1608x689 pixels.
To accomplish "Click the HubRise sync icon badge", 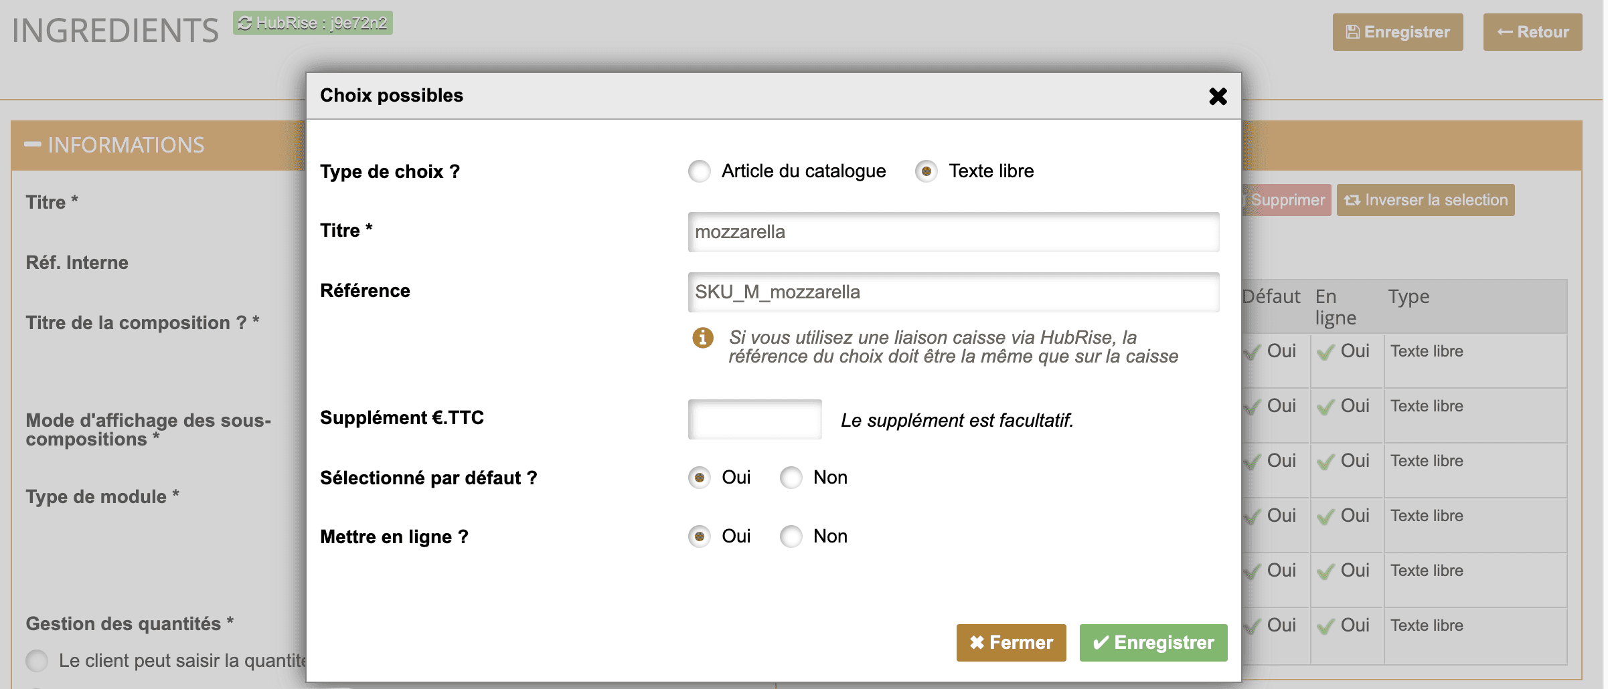I will [x=244, y=23].
